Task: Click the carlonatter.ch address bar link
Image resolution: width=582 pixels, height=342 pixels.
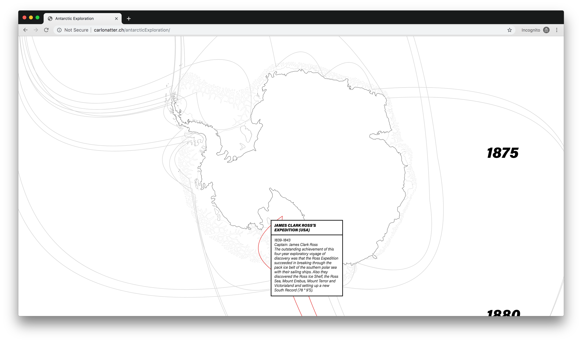Action: 132,30
